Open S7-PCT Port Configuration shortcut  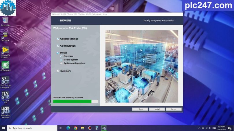point(5,82)
